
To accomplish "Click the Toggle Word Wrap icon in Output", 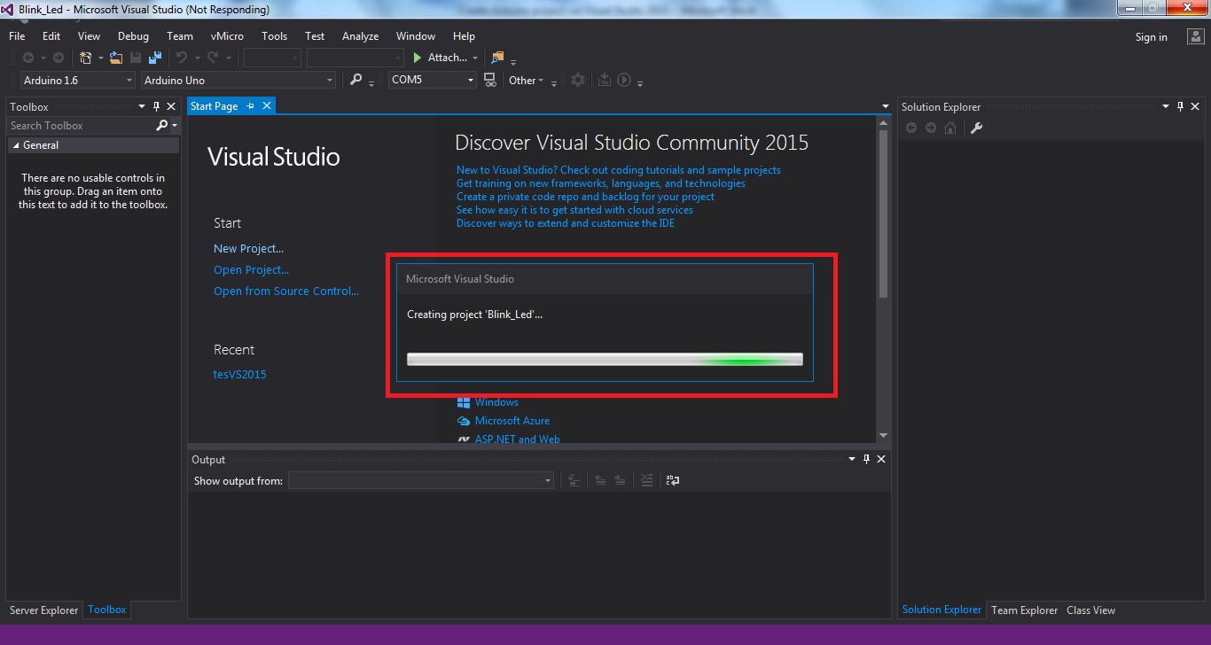I will [x=673, y=480].
